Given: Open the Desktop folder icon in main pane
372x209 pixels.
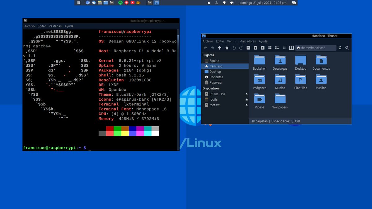Looking at the screenshot, I should (x=300, y=62).
